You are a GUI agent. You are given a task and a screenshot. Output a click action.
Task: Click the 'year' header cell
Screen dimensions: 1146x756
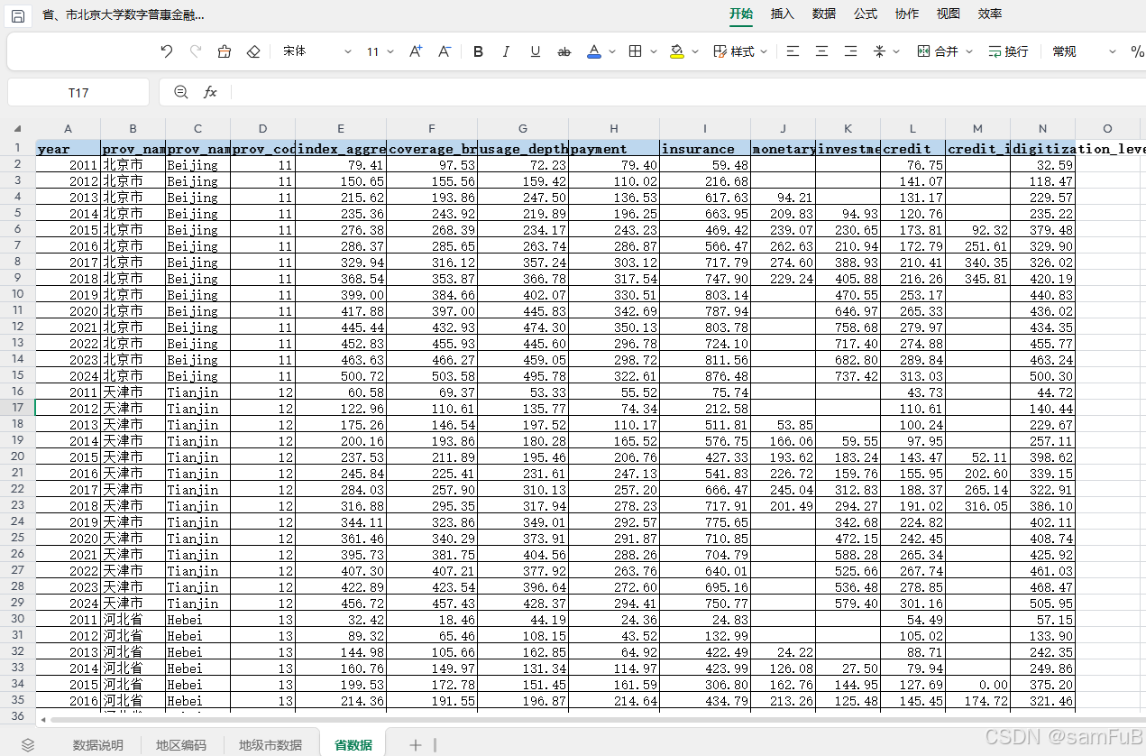click(68, 149)
